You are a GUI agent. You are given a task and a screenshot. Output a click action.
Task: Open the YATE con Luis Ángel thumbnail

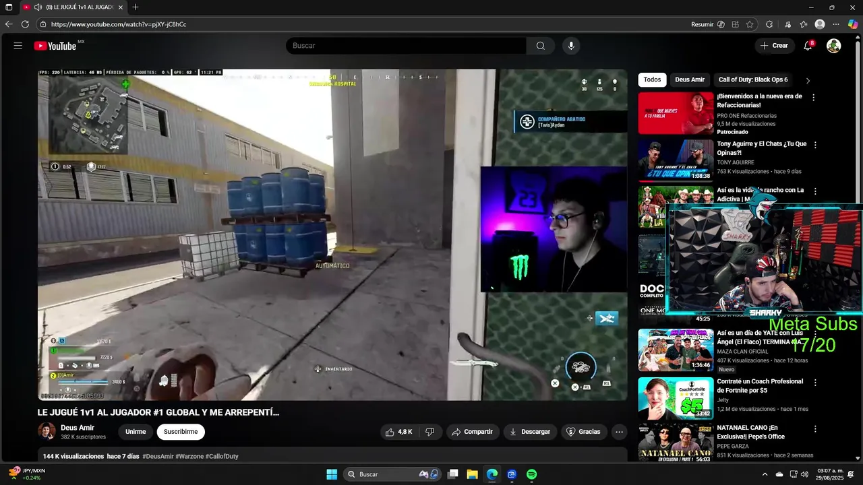(676, 350)
